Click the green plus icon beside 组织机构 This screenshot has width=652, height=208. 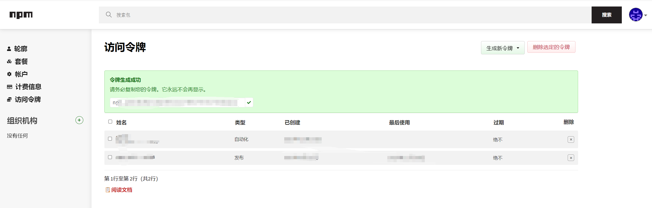pyautogui.click(x=79, y=120)
